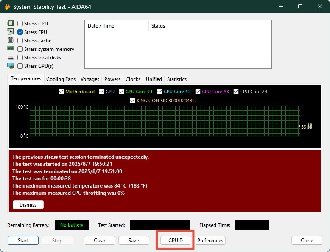The width and height of the screenshot is (330, 252).
Task: Click 'The test was started on' line
Action: pos(62,164)
